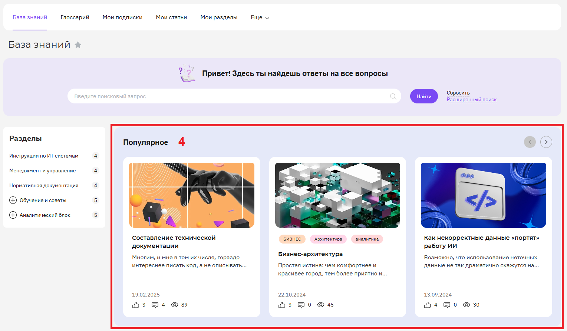Click count badge beside Аналитический блок

click(x=96, y=215)
